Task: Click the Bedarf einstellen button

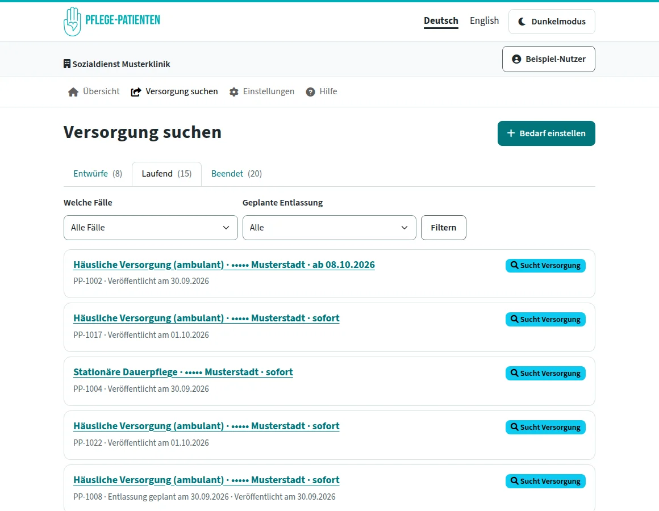Action: pyautogui.click(x=547, y=133)
